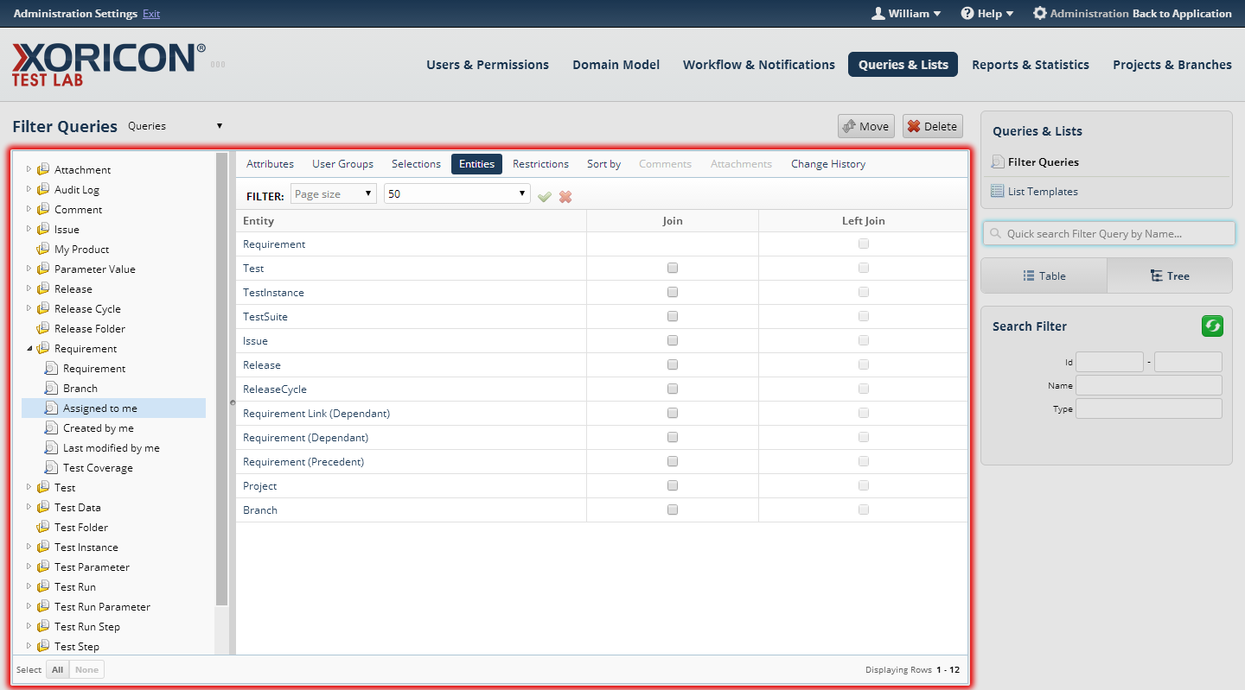Expand the Audit Log tree node

point(29,190)
